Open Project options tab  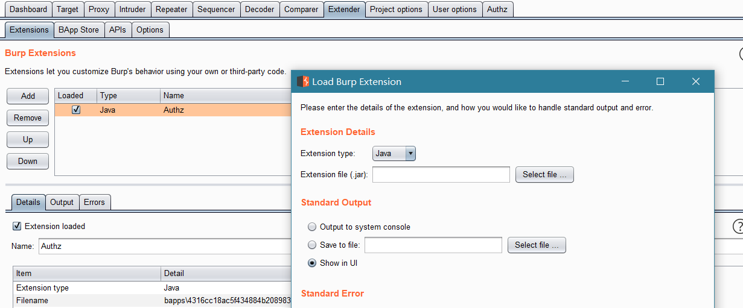(396, 9)
